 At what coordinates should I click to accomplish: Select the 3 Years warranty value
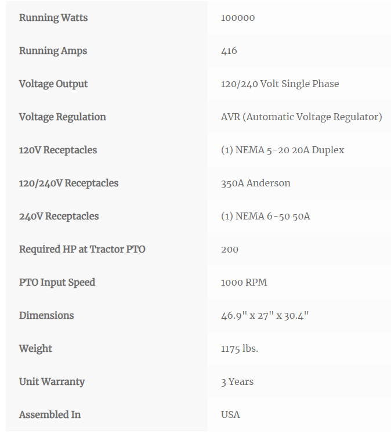(x=237, y=382)
